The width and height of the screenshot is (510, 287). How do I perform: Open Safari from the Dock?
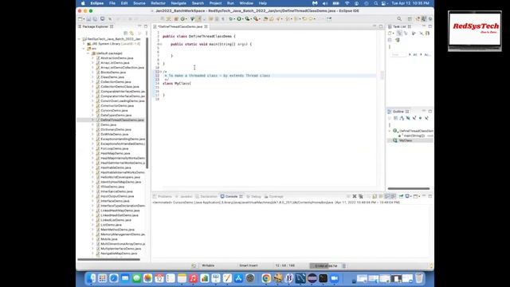coord(114,278)
